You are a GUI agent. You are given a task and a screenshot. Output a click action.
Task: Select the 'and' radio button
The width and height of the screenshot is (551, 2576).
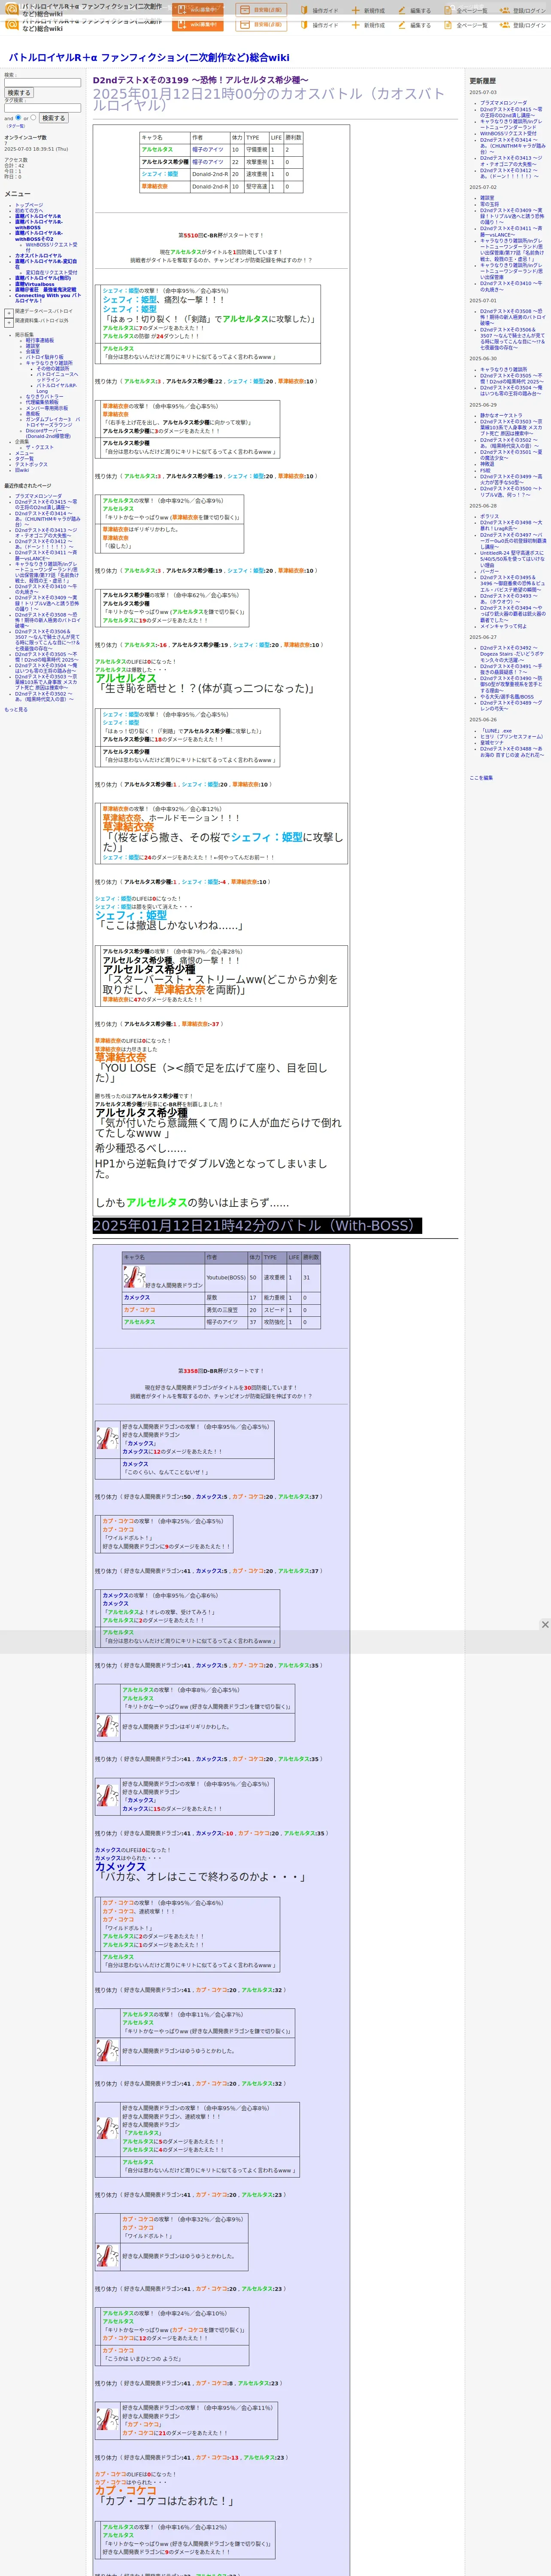click(19, 118)
